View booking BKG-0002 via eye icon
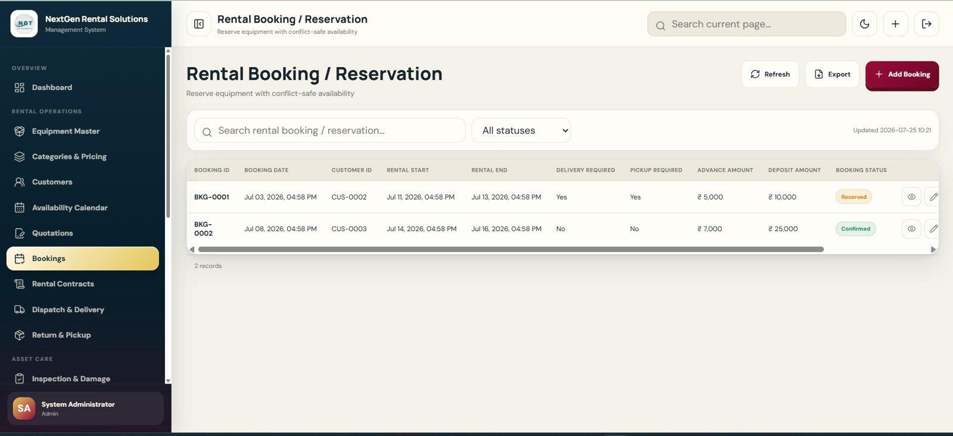Viewport: 953px width, 436px height. coord(911,229)
